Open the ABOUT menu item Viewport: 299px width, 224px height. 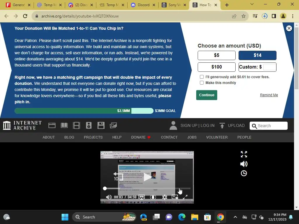(x=49, y=137)
